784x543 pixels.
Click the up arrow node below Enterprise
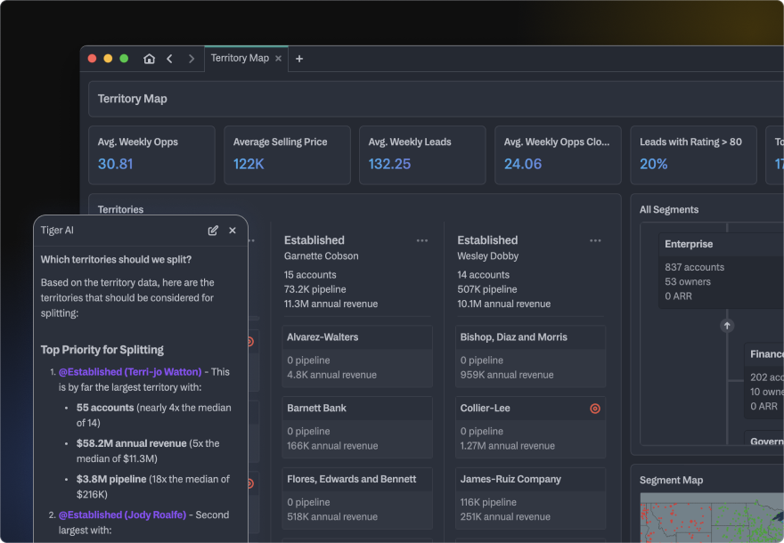coord(727,326)
